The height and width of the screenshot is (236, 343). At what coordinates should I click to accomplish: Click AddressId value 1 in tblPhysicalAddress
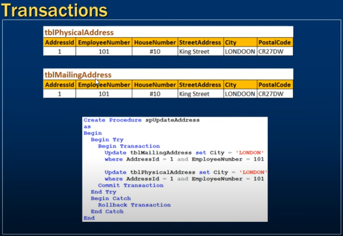pos(59,52)
